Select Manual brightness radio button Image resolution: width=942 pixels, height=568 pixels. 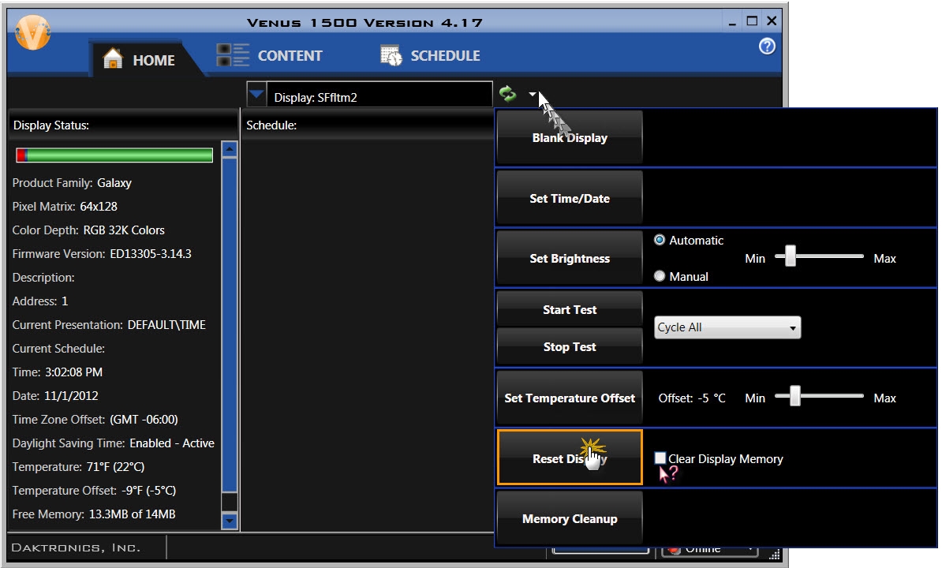(x=660, y=276)
